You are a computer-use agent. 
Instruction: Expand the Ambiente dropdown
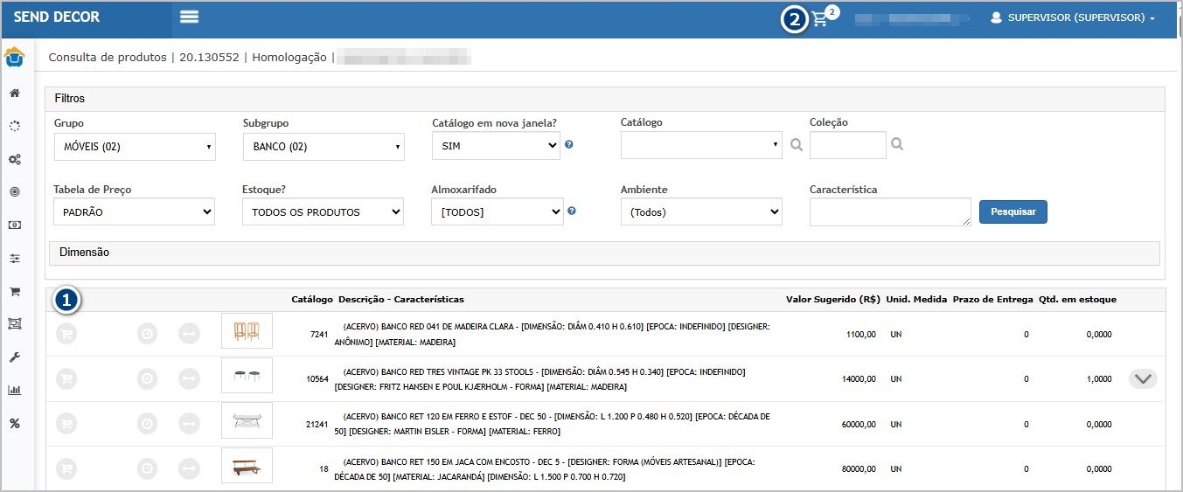point(700,211)
